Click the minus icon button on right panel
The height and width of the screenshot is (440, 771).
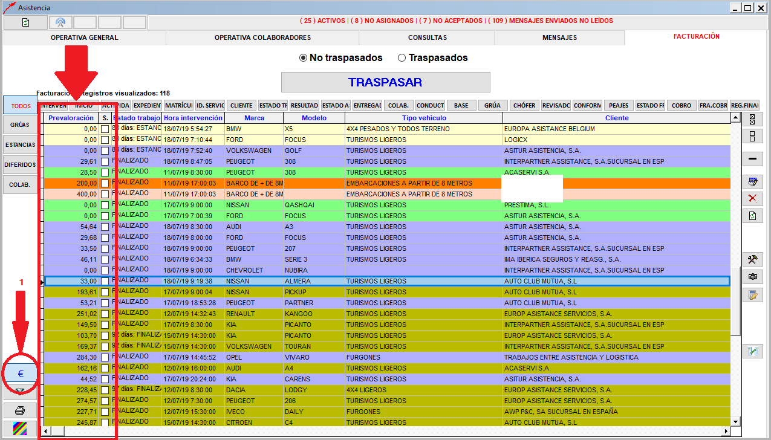(x=752, y=159)
